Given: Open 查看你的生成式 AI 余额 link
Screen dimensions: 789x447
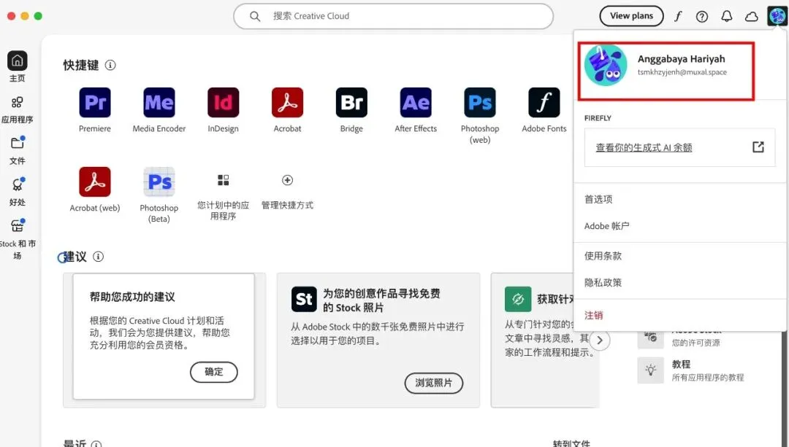Looking at the screenshot, I should coord(644,147).
